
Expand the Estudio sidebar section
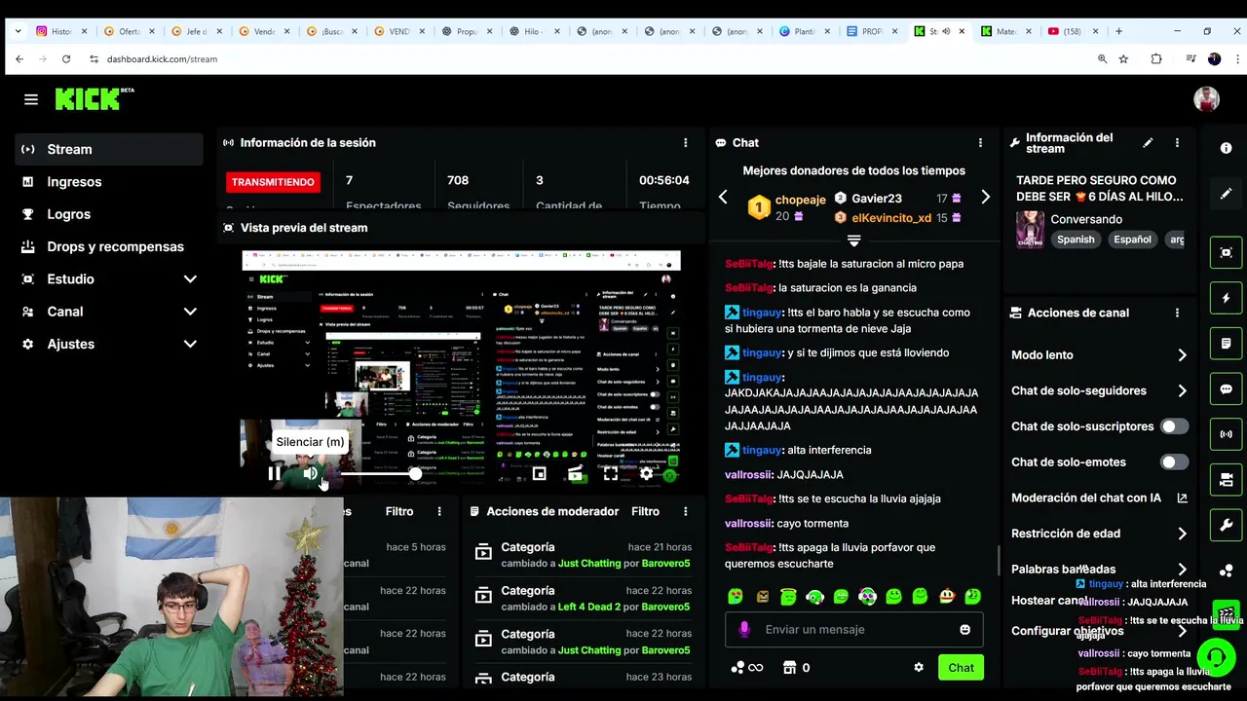[x=109, y=279]
